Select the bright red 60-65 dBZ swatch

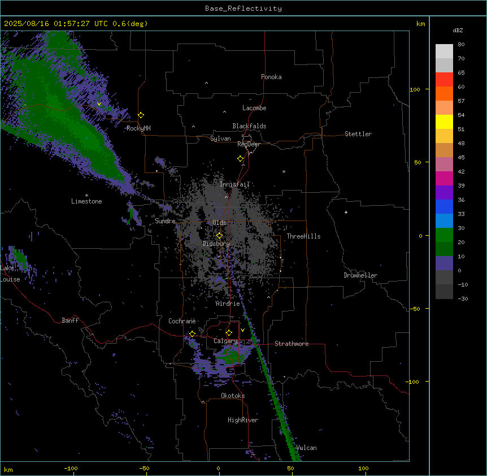pyautogui.click(x=444, y=80)
